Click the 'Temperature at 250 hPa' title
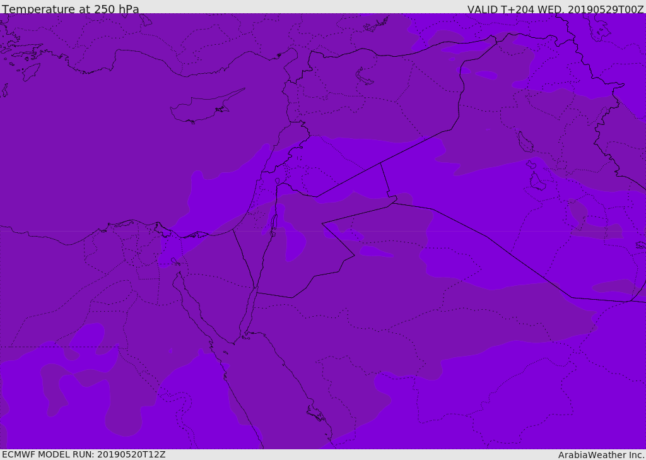The width and height of the screenshot is (646, 460). coord(71,9)
